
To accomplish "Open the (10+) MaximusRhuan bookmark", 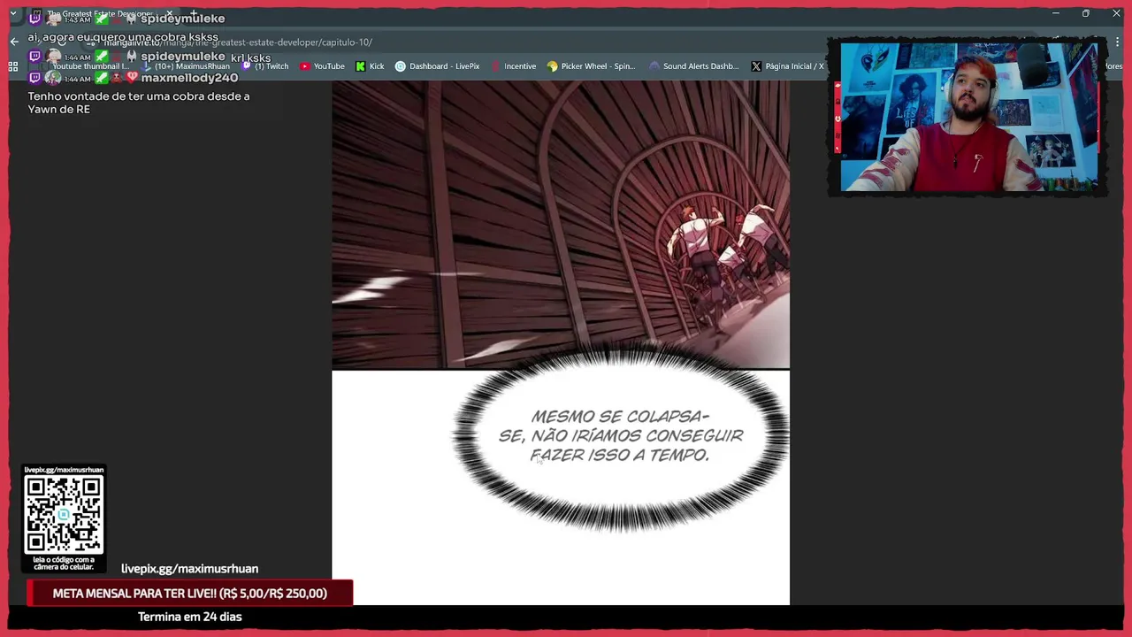I will (186, 66).
